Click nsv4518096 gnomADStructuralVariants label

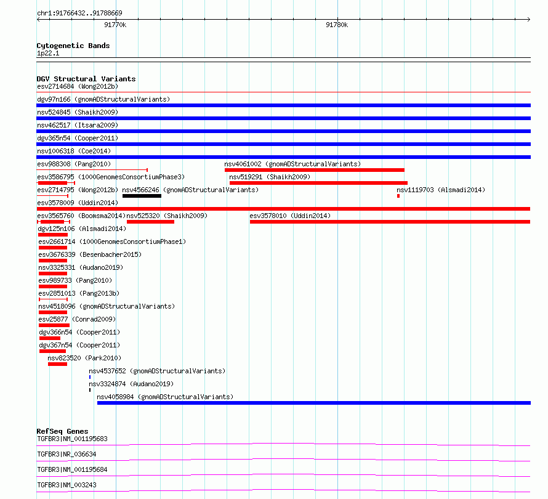point(107,306)
